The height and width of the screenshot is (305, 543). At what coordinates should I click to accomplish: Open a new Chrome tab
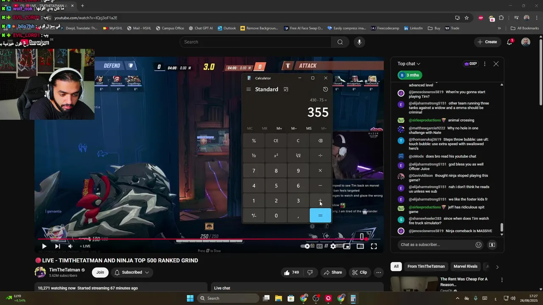[x=82, y=6]
